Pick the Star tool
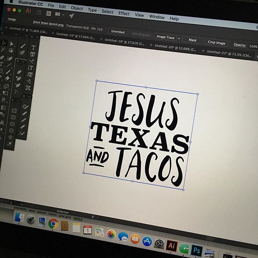Screen dimensions: 258x258 11,137
